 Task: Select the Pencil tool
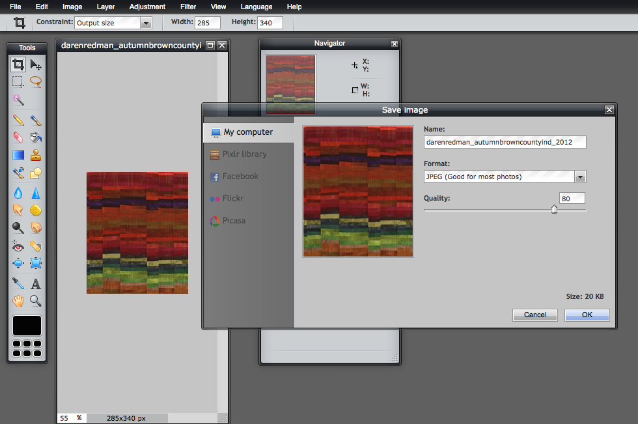point(18,120)
